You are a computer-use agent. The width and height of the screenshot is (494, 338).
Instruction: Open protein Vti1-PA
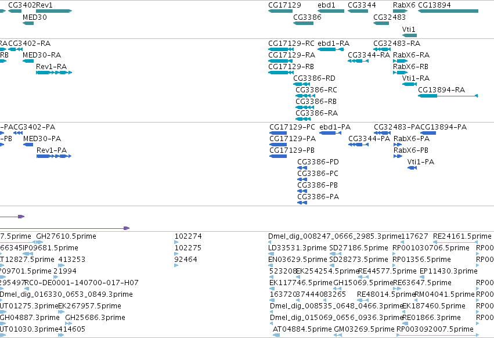(x=421, y=163)
